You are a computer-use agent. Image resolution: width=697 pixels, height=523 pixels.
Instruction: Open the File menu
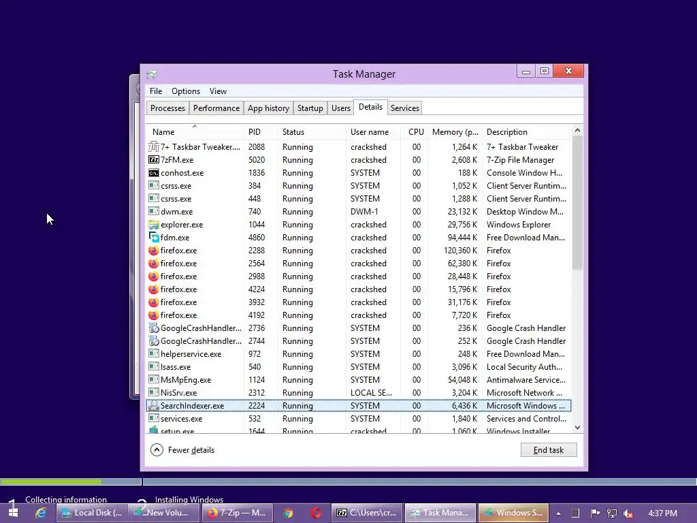pyautogui.click(x=156, y=91)
